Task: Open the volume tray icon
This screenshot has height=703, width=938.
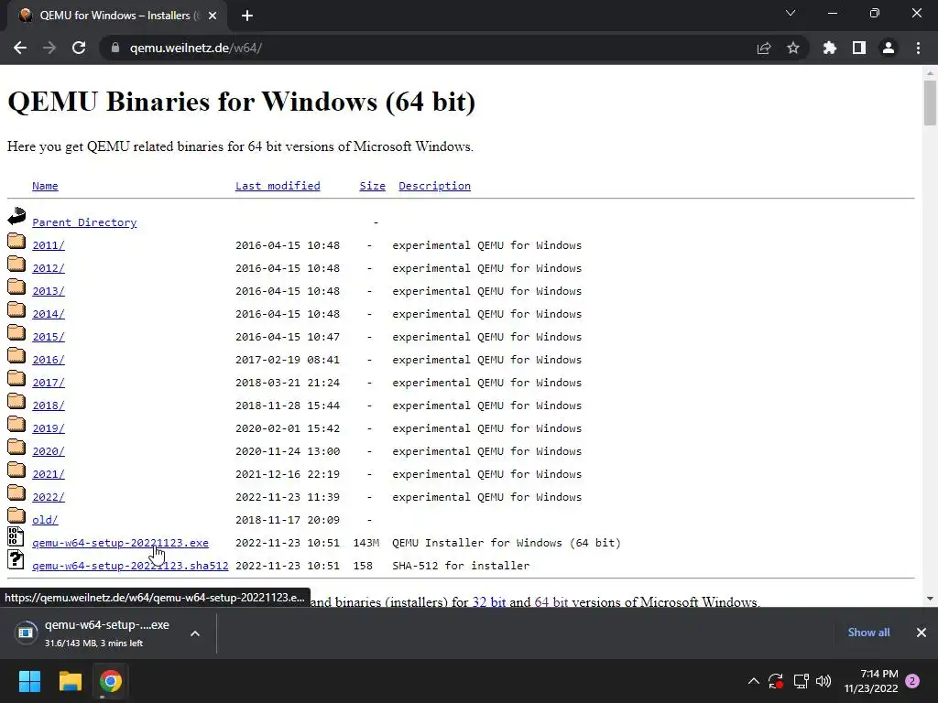Action: point(823,681)
